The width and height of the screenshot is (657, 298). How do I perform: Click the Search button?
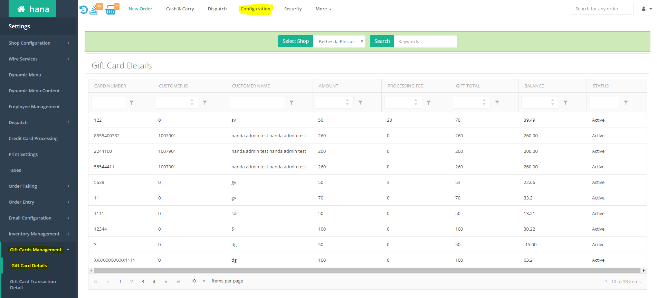(x=382, y=41)
